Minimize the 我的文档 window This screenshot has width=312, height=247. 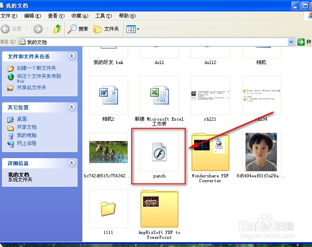tap(295, 6)
